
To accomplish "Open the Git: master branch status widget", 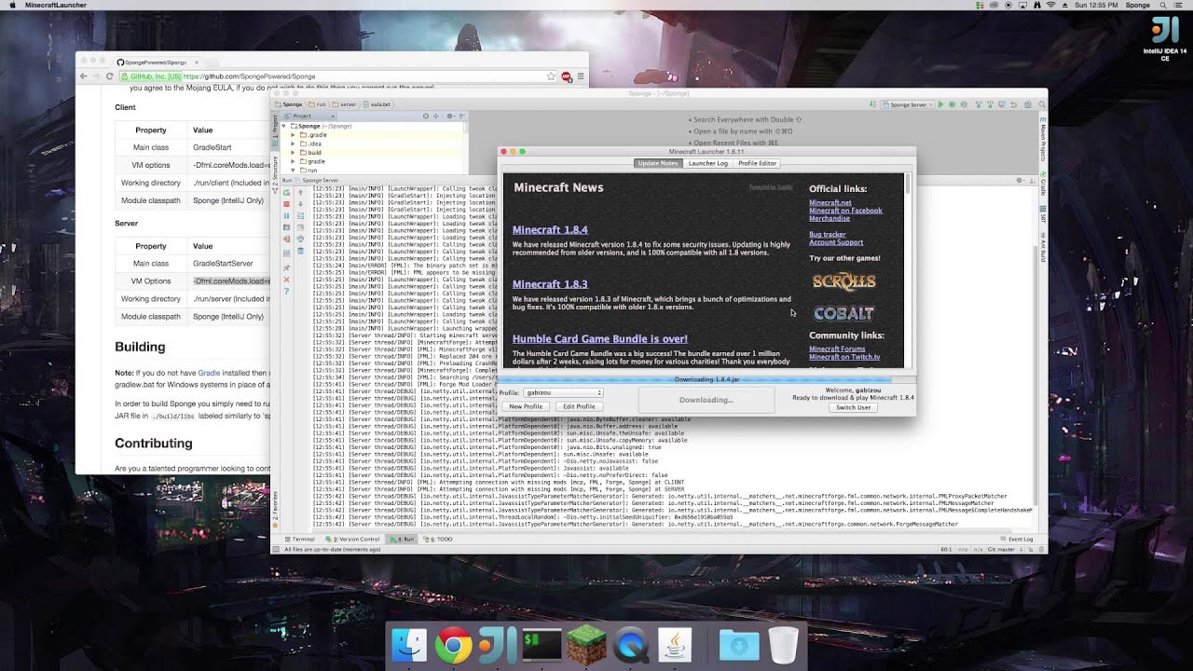I will tap(1006, 550).
